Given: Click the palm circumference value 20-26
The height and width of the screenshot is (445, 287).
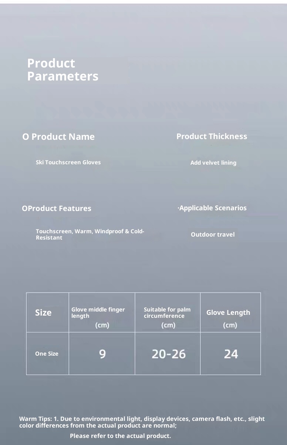Looking at the screenshot, I should (169, 354).
